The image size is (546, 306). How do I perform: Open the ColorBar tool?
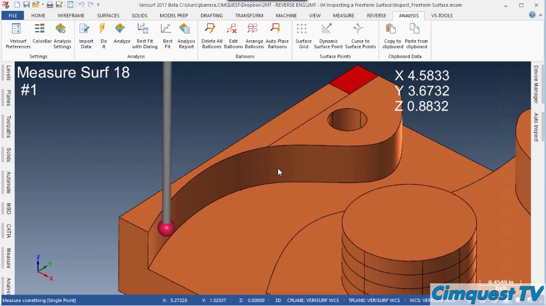point(42,34)
